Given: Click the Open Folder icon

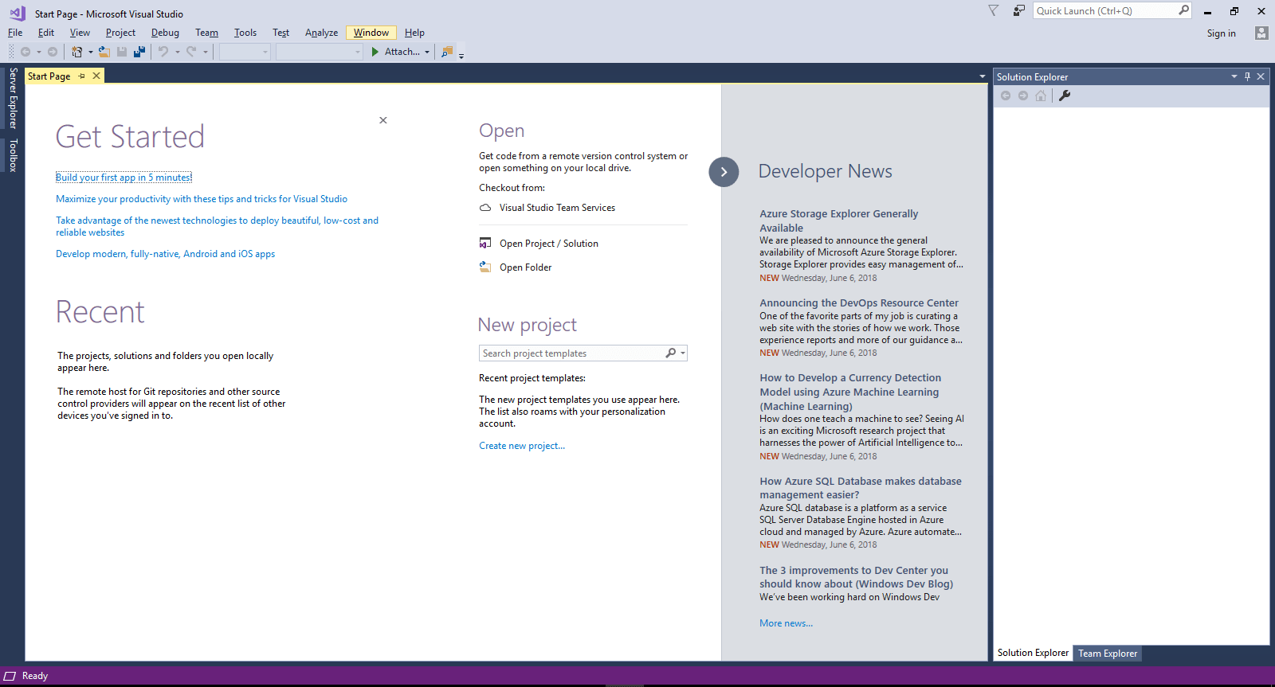Looking at the screenshot, I should tap(485, 267).
